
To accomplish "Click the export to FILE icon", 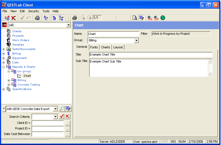I will pyautogui.click(x=150, y=18).
